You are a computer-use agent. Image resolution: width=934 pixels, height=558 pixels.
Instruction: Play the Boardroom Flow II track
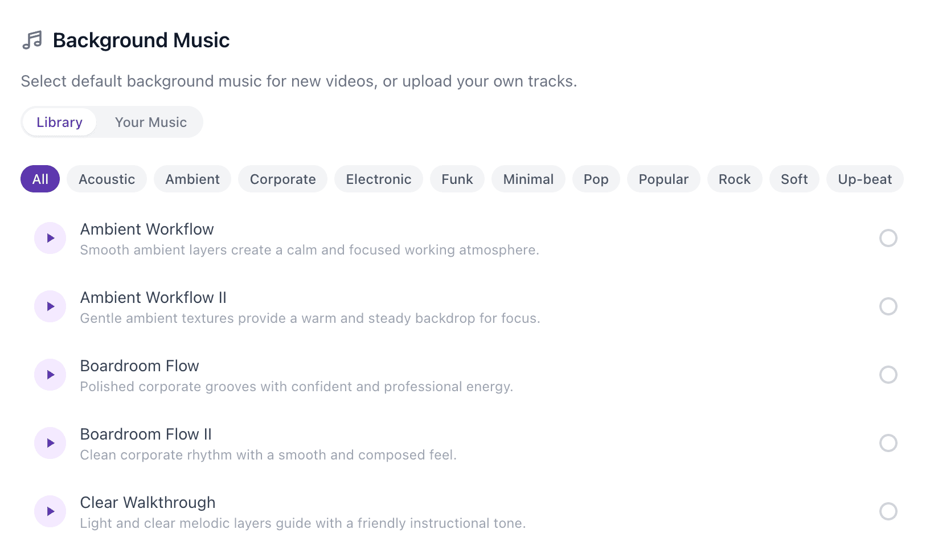pos(50,442)
